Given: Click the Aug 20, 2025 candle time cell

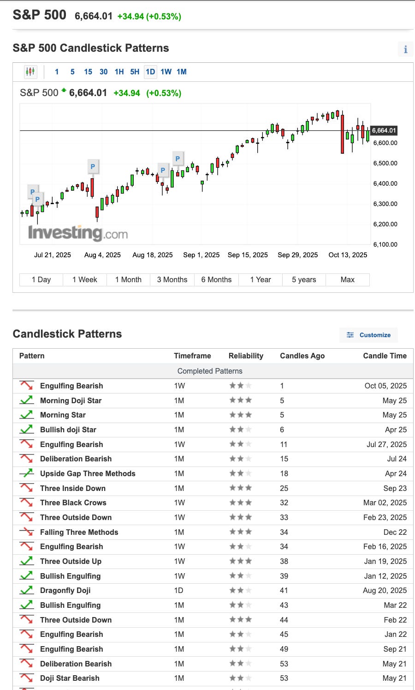Looking at the screenshot, I should [385, 590].
